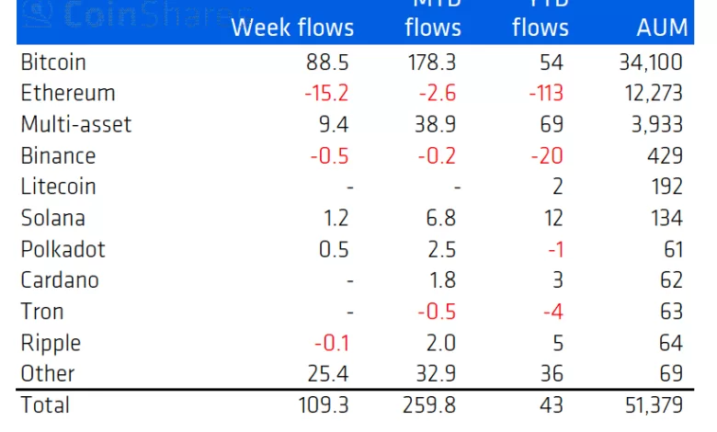Click the total MTD flows value 259.8
The width and height of the screenshot is (717, 432).
(432, 404)
